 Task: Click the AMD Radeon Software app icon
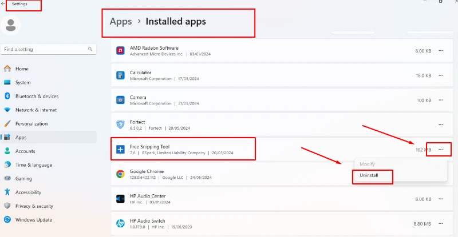pos(120,51)
